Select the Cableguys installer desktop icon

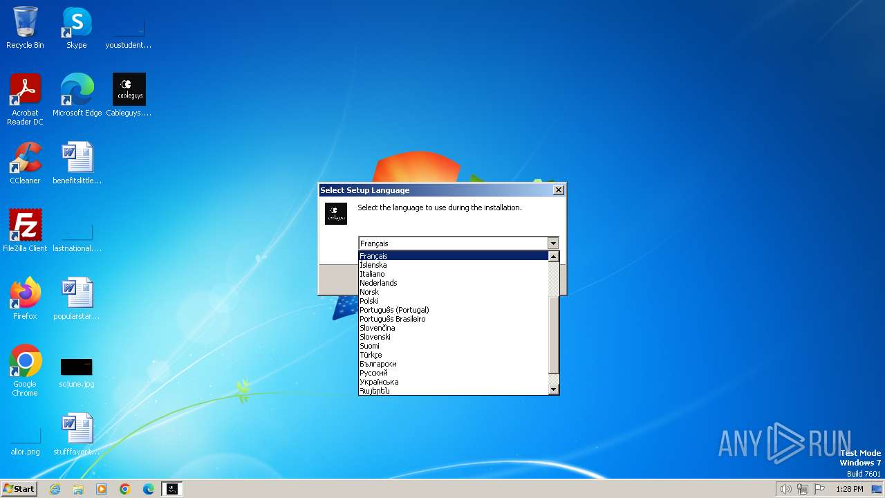tap(129, 95)
